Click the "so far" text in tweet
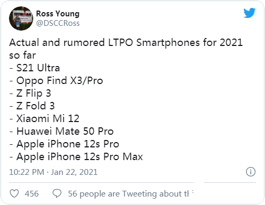Image resolution: width=265 pixels, height=205 pixels. (x=23, y=55)
